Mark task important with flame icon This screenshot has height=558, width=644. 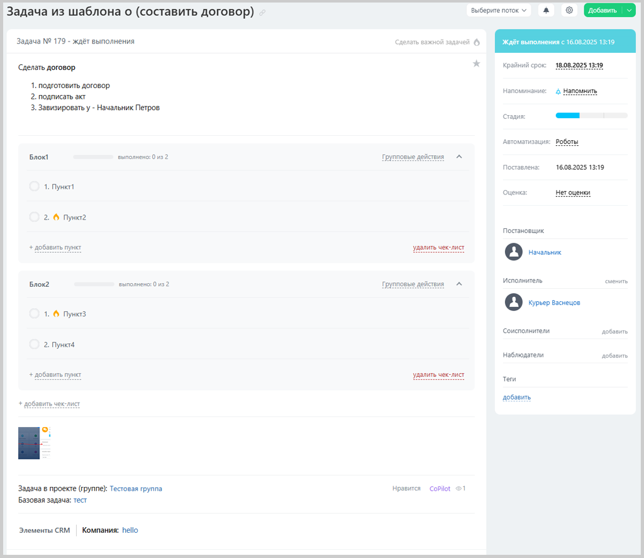coord(476,42)
